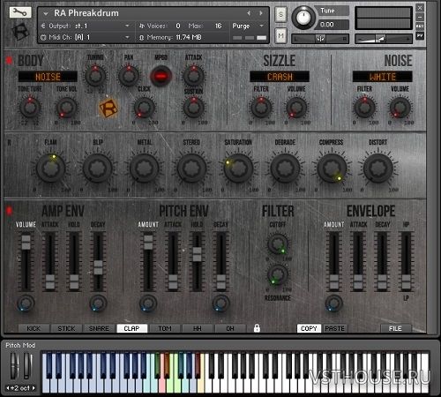The height and width of the screenshot is (397, 441).
Task: Adjust the Metal knob
Action: click(x=145, y=168)
